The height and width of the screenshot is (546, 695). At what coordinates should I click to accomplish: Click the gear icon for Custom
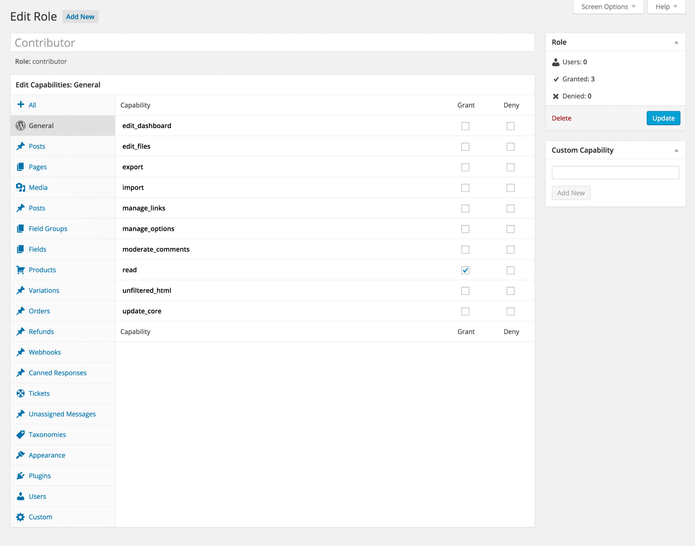coord(20,517)
